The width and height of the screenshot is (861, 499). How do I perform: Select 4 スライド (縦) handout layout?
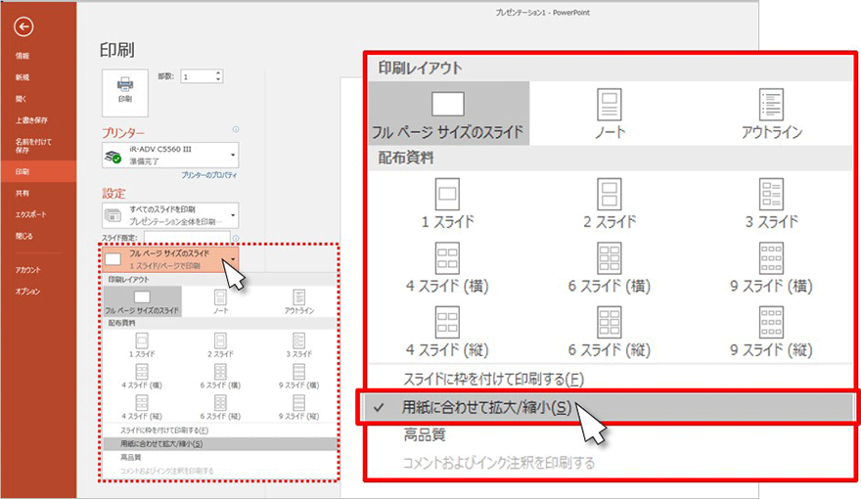(448, 331)
